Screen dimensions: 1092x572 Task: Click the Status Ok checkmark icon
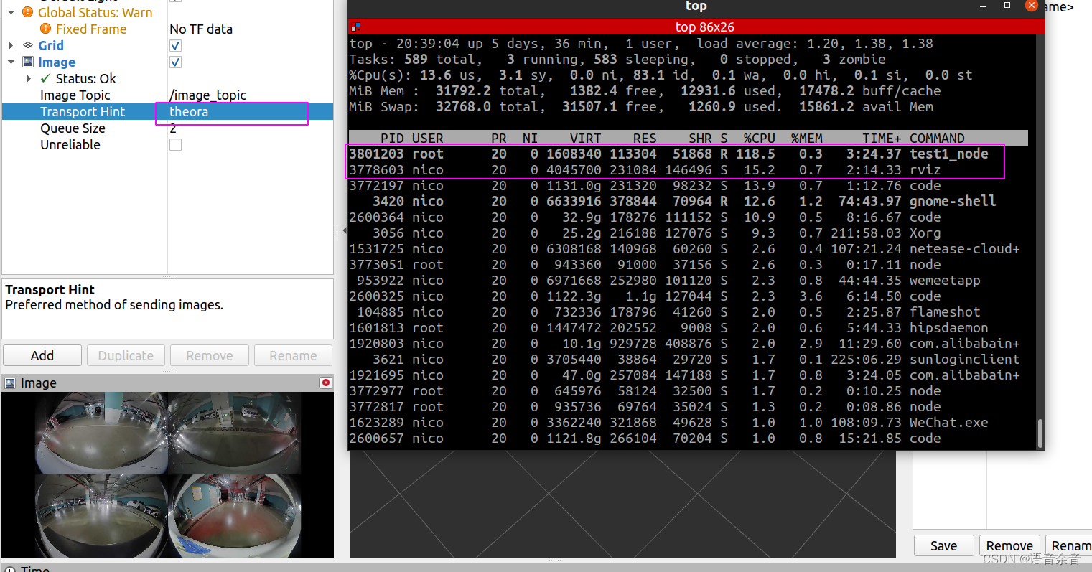click(x=45, y=78)
